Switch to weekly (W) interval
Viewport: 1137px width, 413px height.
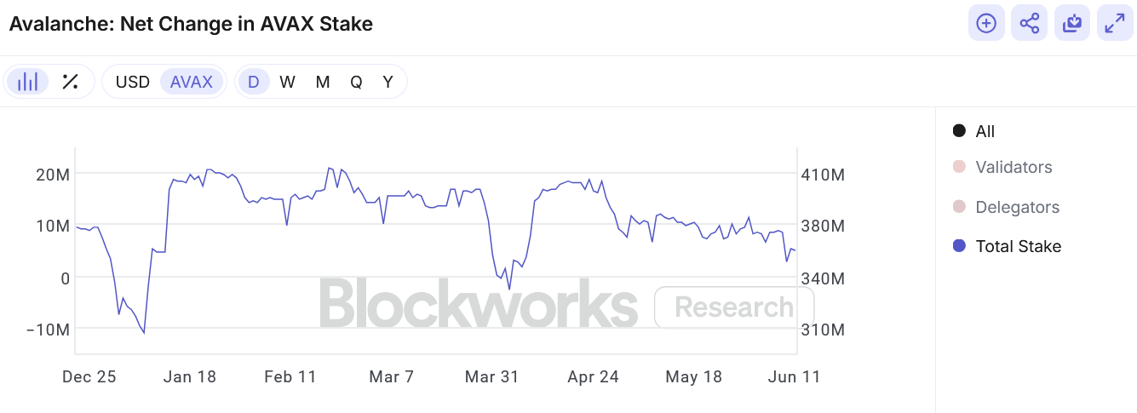click(288, 82)
